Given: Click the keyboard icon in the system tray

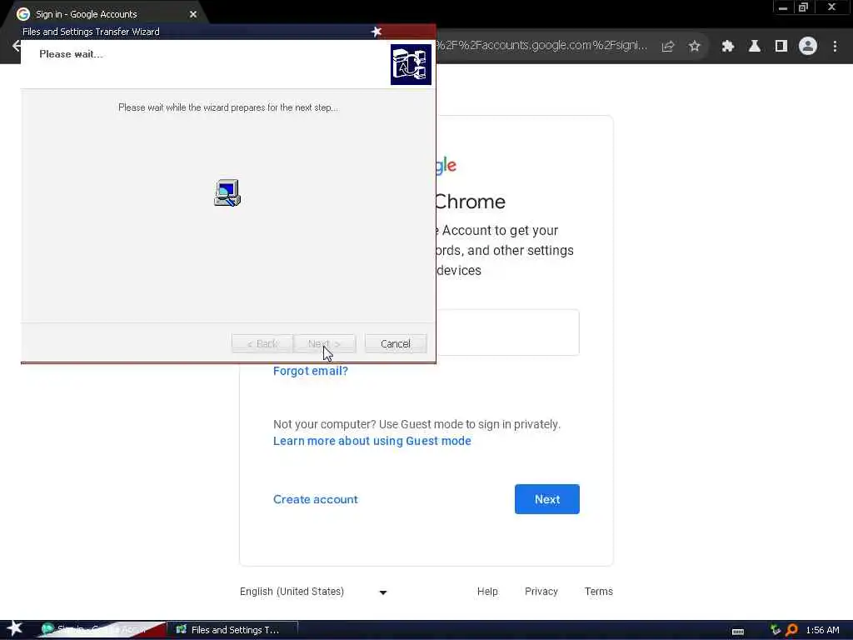Looking at the screenshot, I should pos(738,632).
